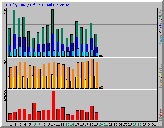Image resolution: width=164 pixels, height=128 pixels.
Task: Click the day '4' axis label
Action: (x=25, y=124)
